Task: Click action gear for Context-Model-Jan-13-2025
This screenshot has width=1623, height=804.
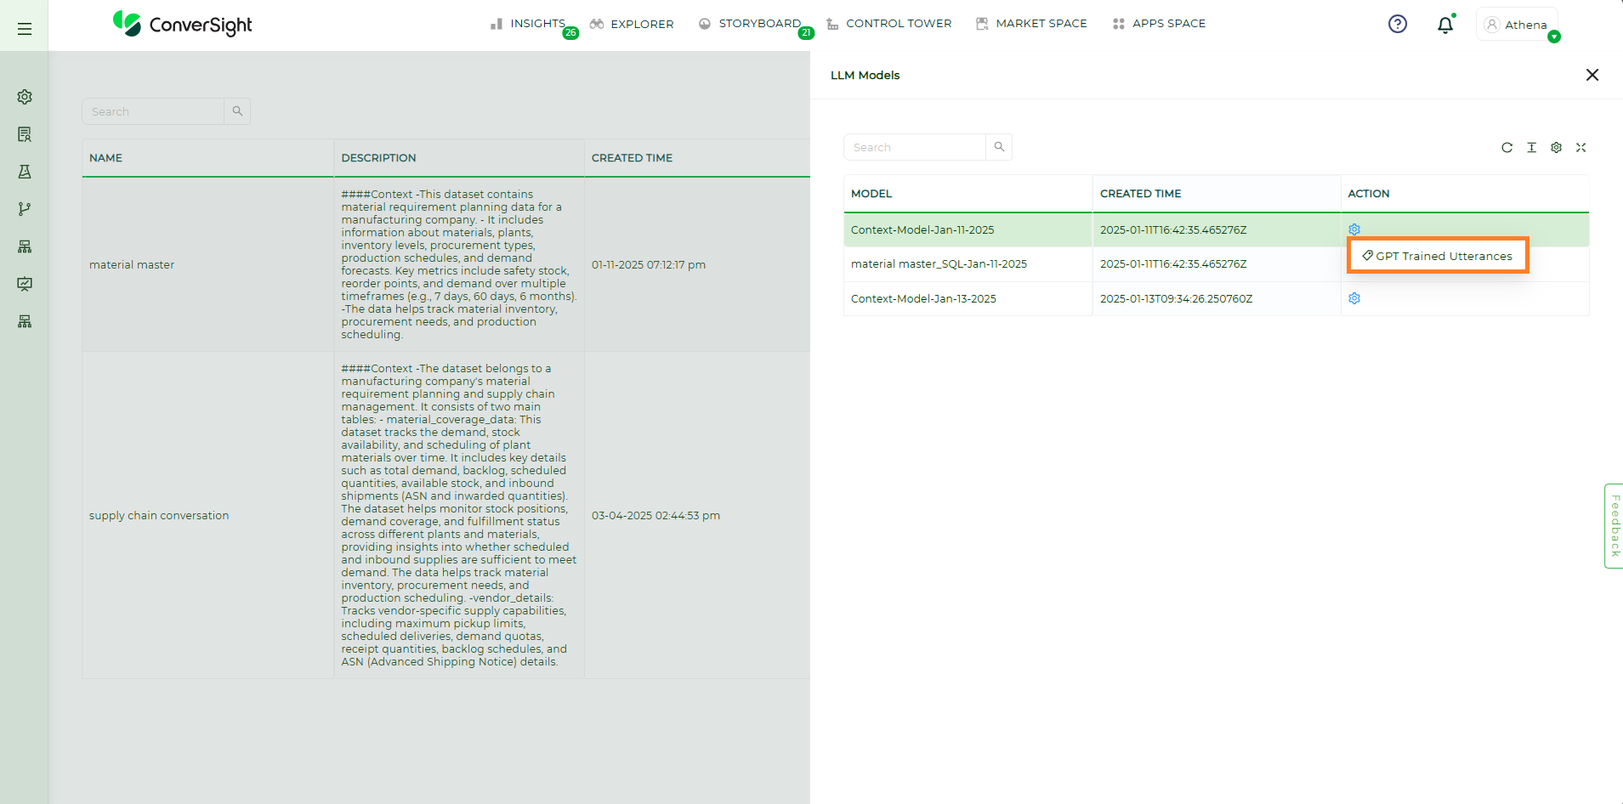Action: (1354, 298)
